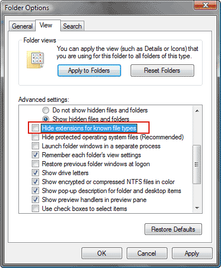Close the Folder Options dialog
The width and height of the screenshot is (221, 268).
205,6
